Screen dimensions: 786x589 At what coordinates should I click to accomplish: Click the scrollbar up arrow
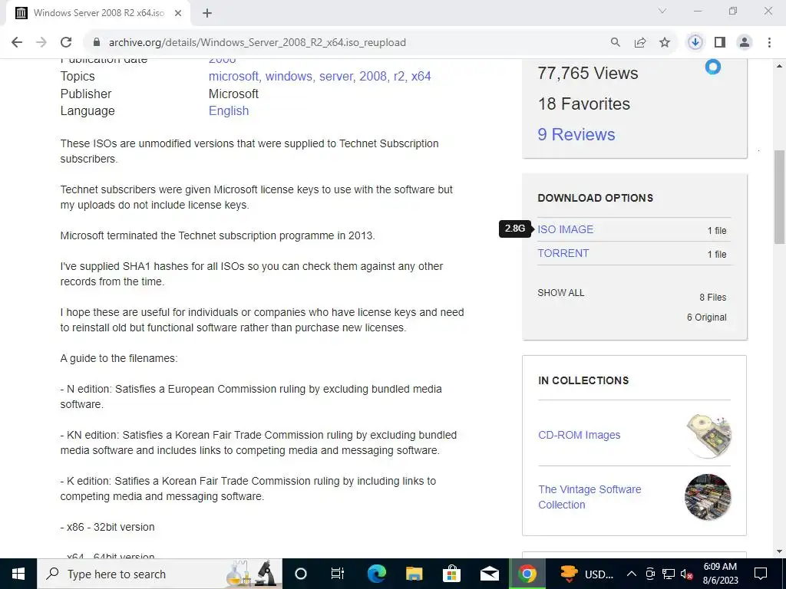[x=780, y=66]
